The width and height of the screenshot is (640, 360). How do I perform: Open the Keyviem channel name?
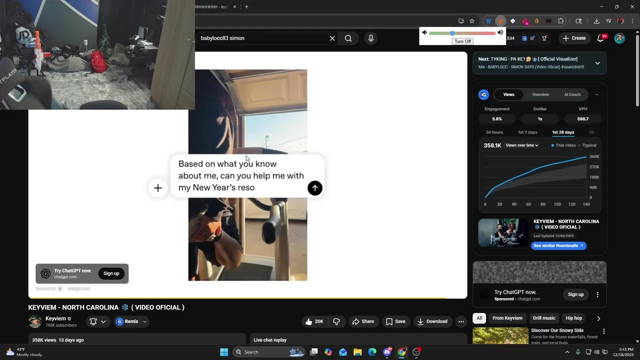point(55,318)
